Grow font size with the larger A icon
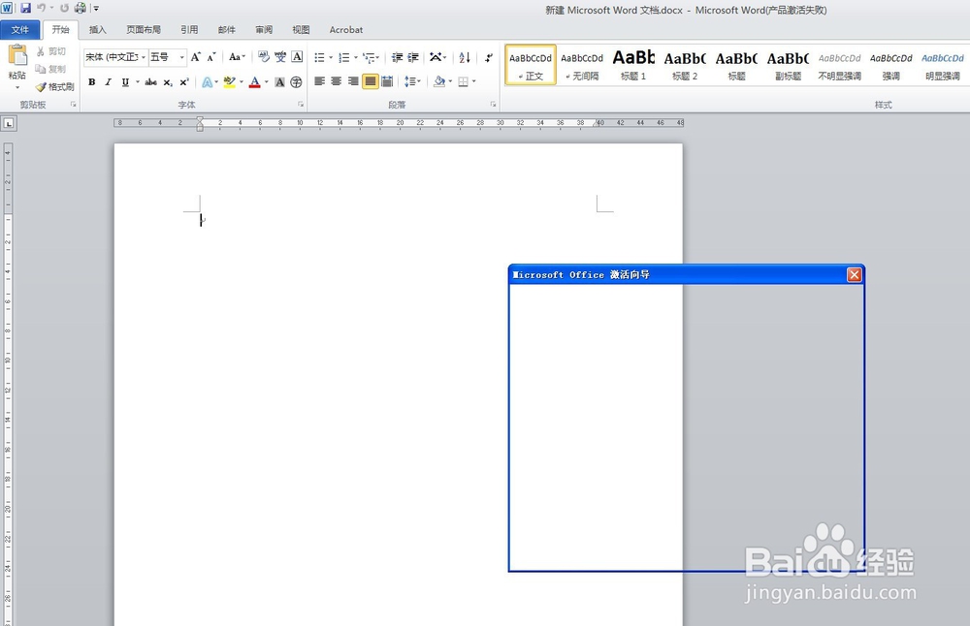Image resolution: width=970 pixels, height=626 pixels. coord(196,57)
